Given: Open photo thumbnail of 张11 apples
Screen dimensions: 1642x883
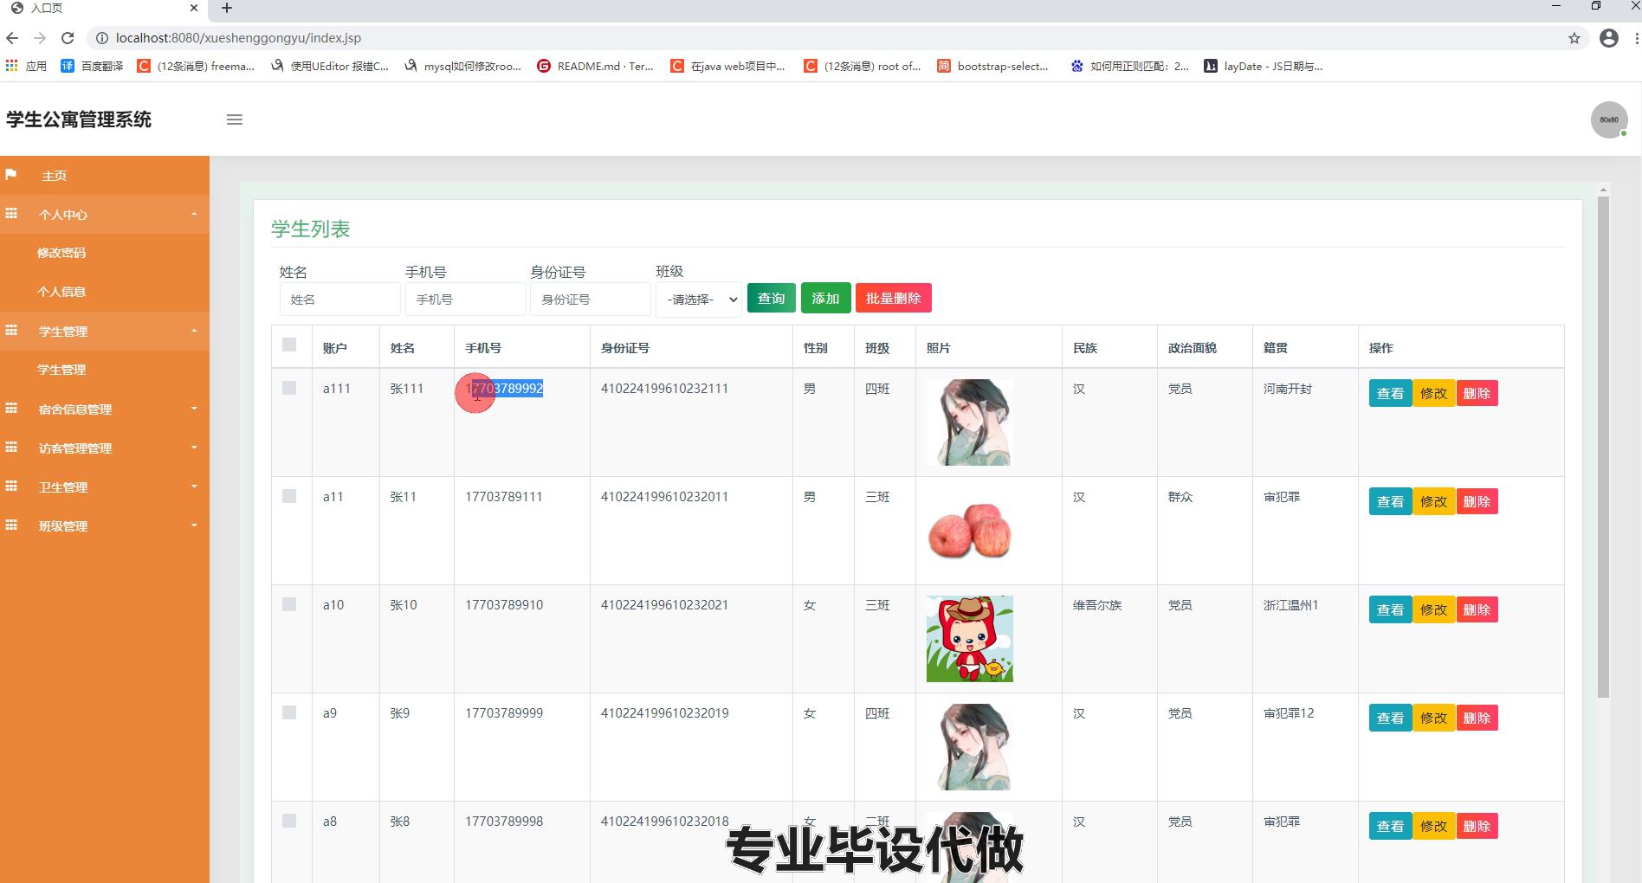Looking at the screenshot, I should [x=969, y=531].
